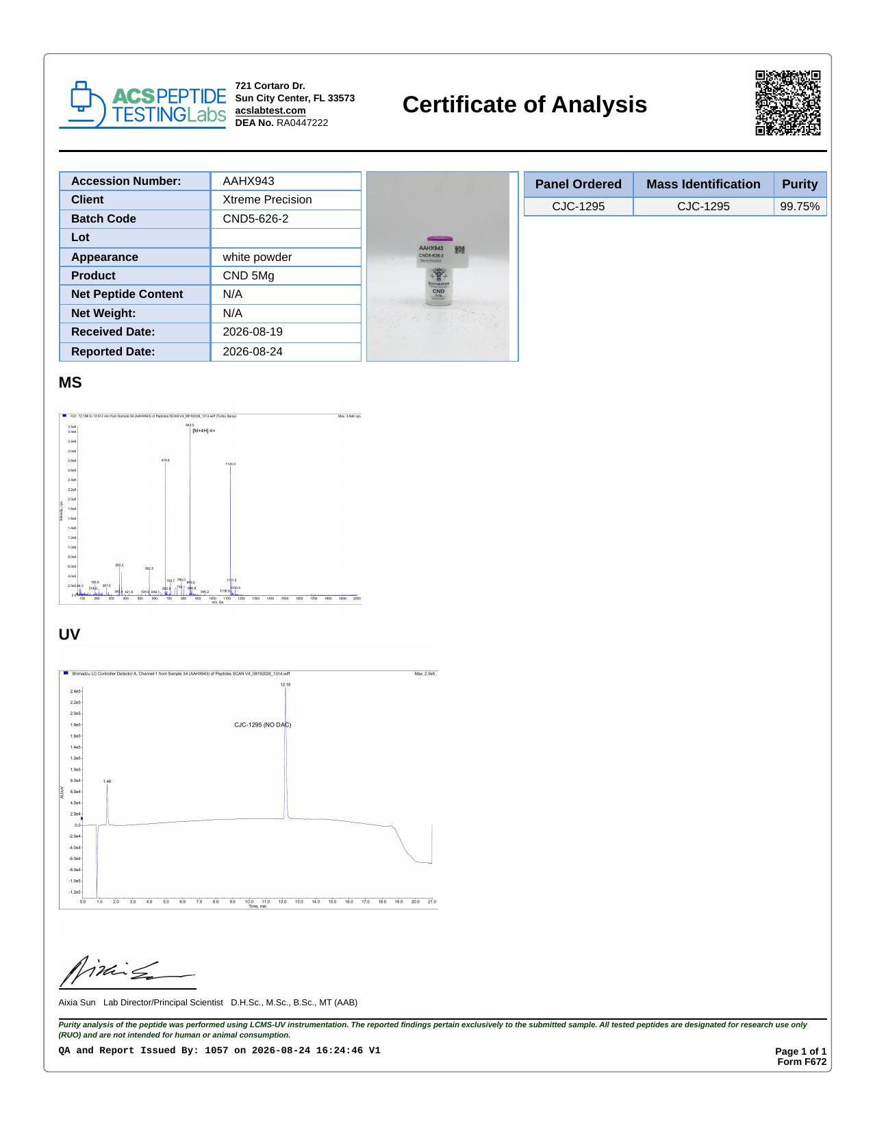Click the Mass Identification column header

(x=703, y=184)
